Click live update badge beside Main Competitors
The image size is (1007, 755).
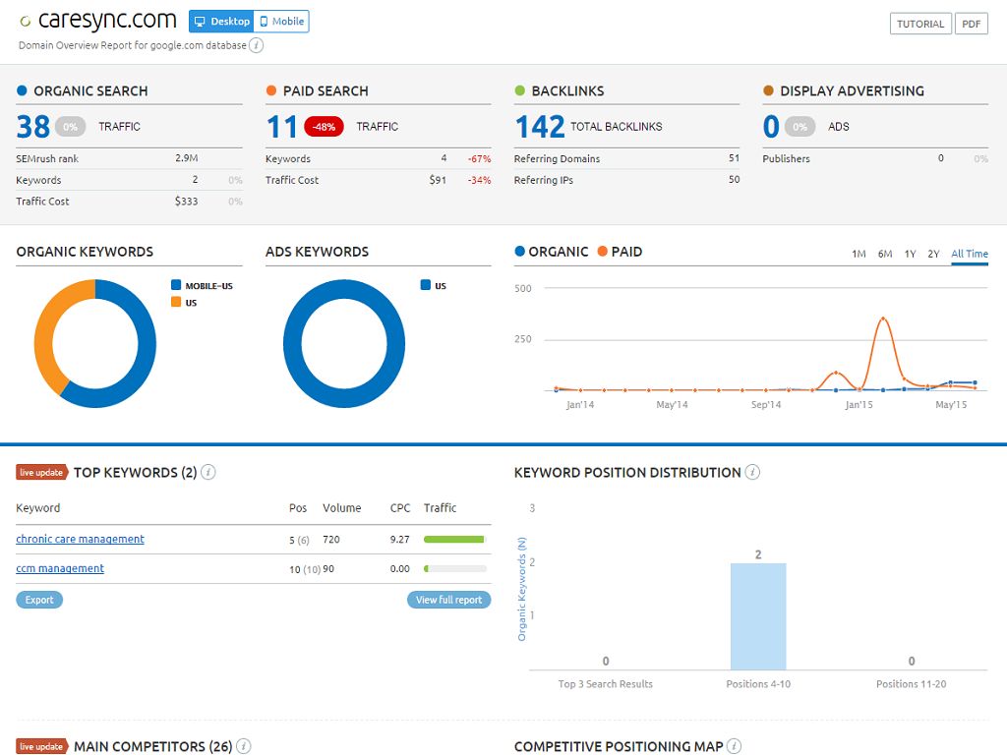(41, 747)
